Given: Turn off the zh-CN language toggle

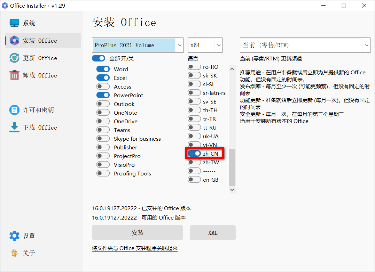Looking at the screenshot, I should click(x=194, y=154).
